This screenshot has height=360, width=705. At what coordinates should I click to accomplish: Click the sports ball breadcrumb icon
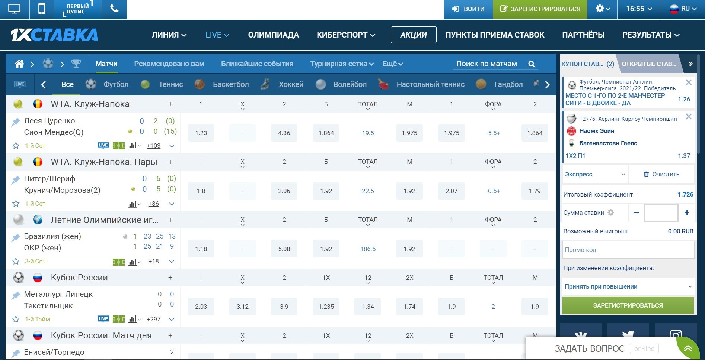click(x=48, y=64)
